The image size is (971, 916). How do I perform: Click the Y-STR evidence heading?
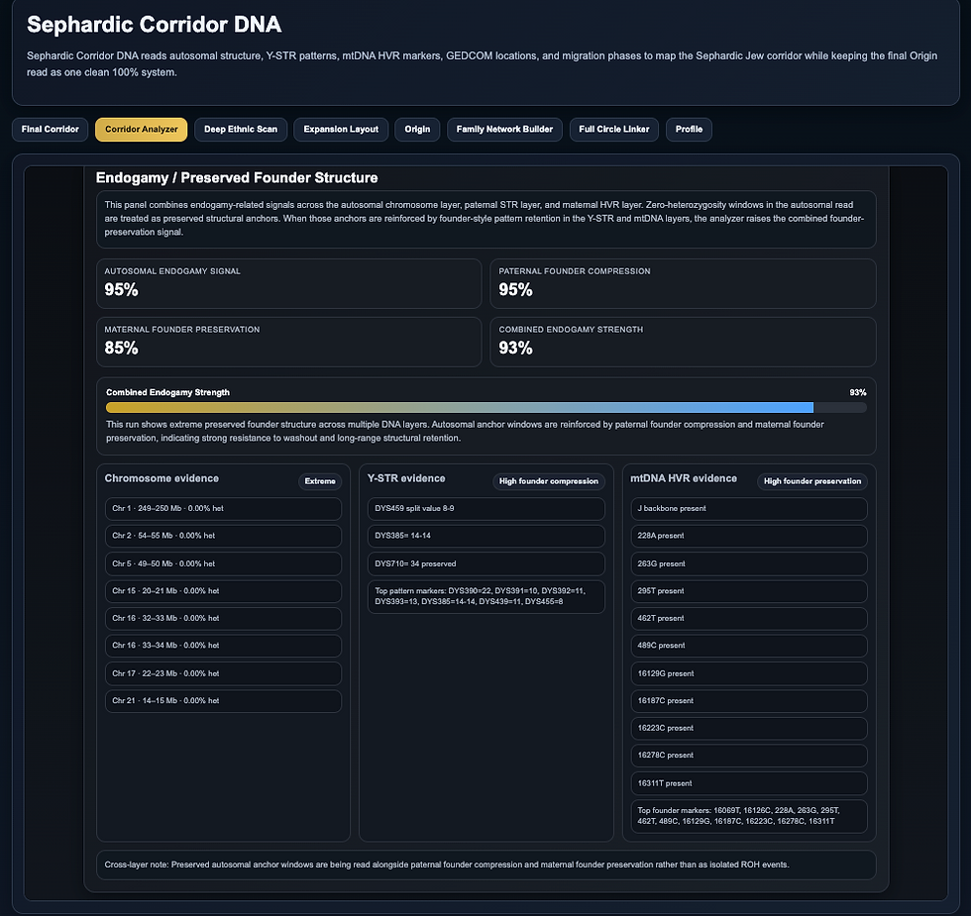(406, 478)
